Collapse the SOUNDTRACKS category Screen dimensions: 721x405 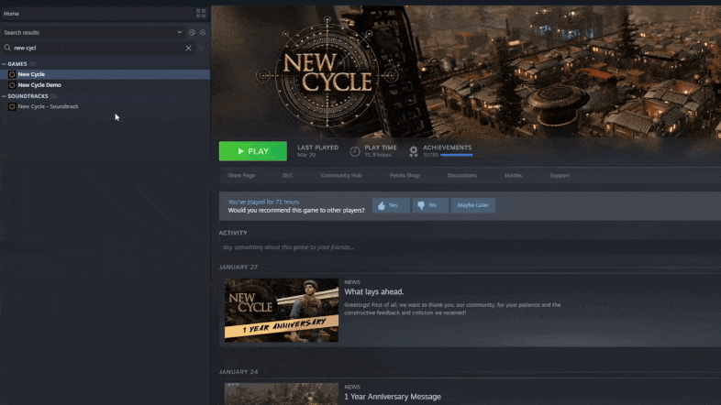5,96
